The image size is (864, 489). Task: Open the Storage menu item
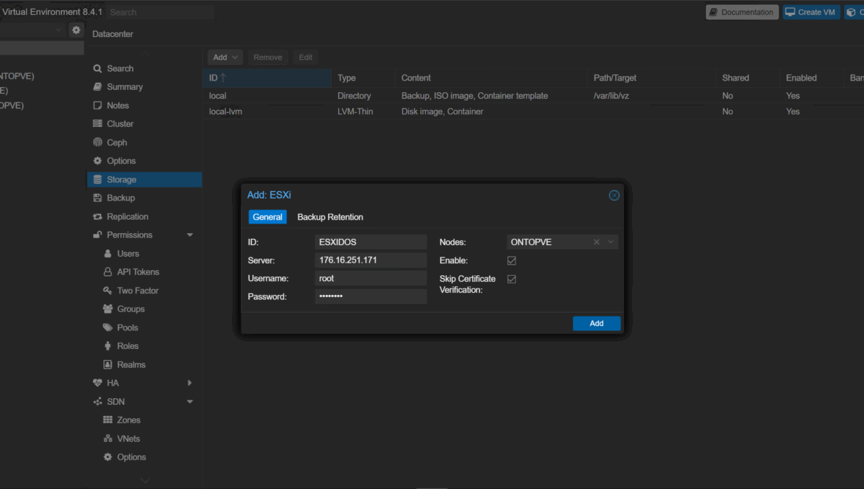[x=144, y=179]
